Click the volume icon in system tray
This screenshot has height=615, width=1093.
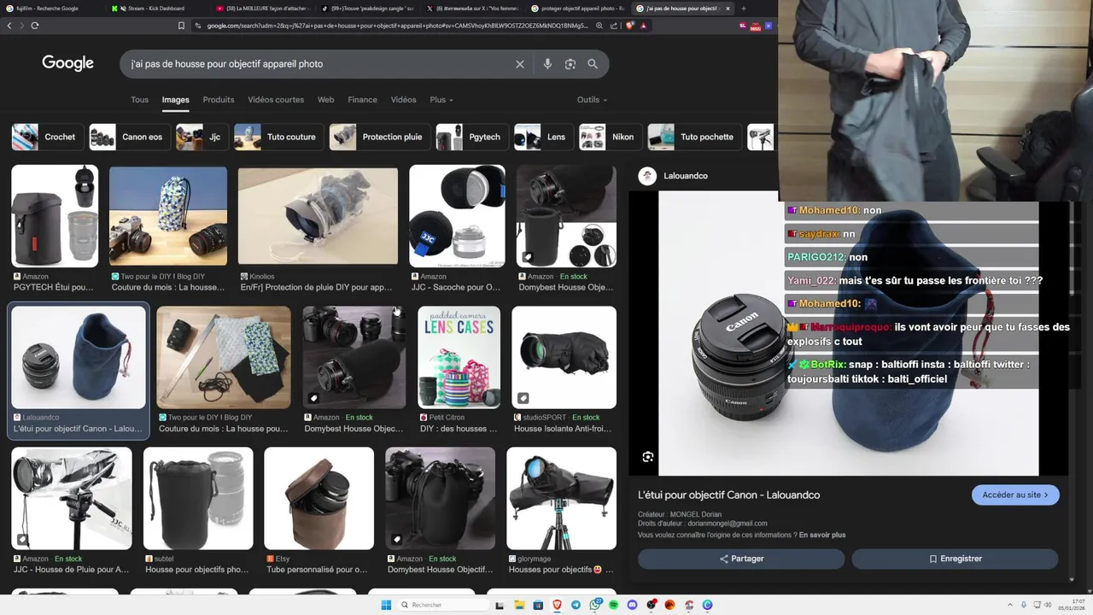click(x=1049, y=605)
